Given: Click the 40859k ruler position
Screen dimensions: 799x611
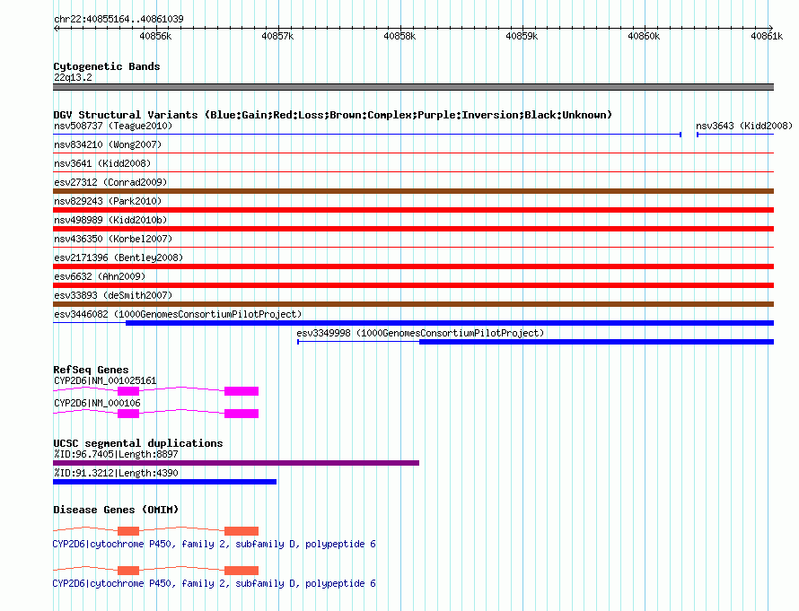Looking at the screenshot, I should [x=522, y=36].
